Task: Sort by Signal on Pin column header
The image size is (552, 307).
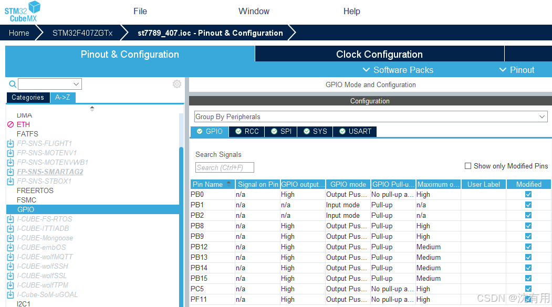Action: 258,184
